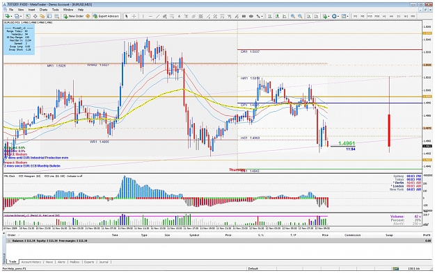The width and height of the screenshot is (435, 273).
Task: Select the equidistant channel tool
Action: point(164,16)
